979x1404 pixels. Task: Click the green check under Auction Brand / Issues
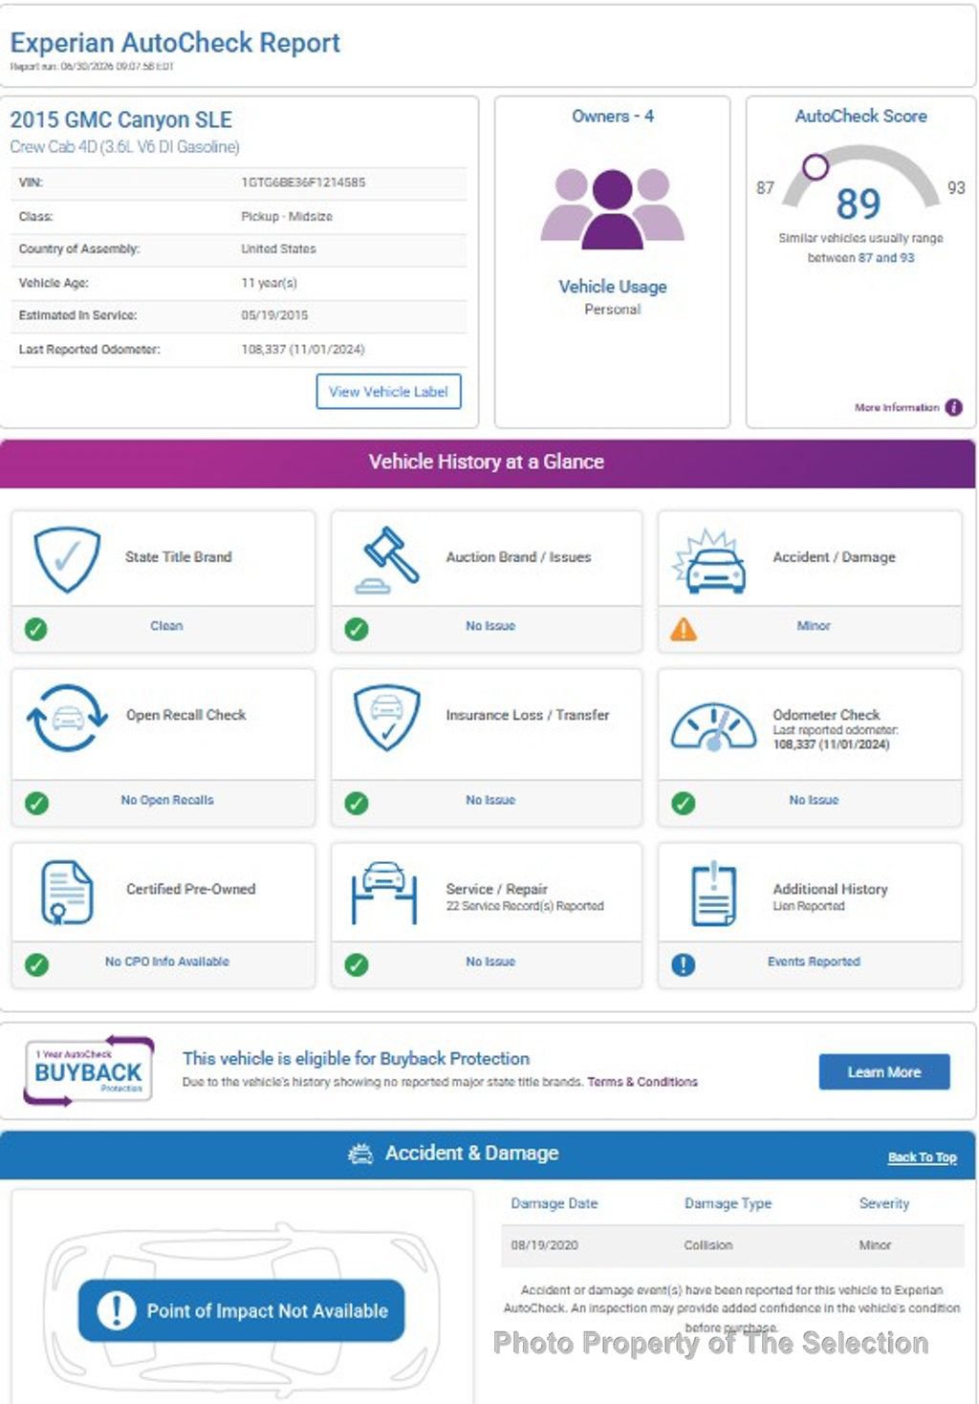[x=357, y=629]
